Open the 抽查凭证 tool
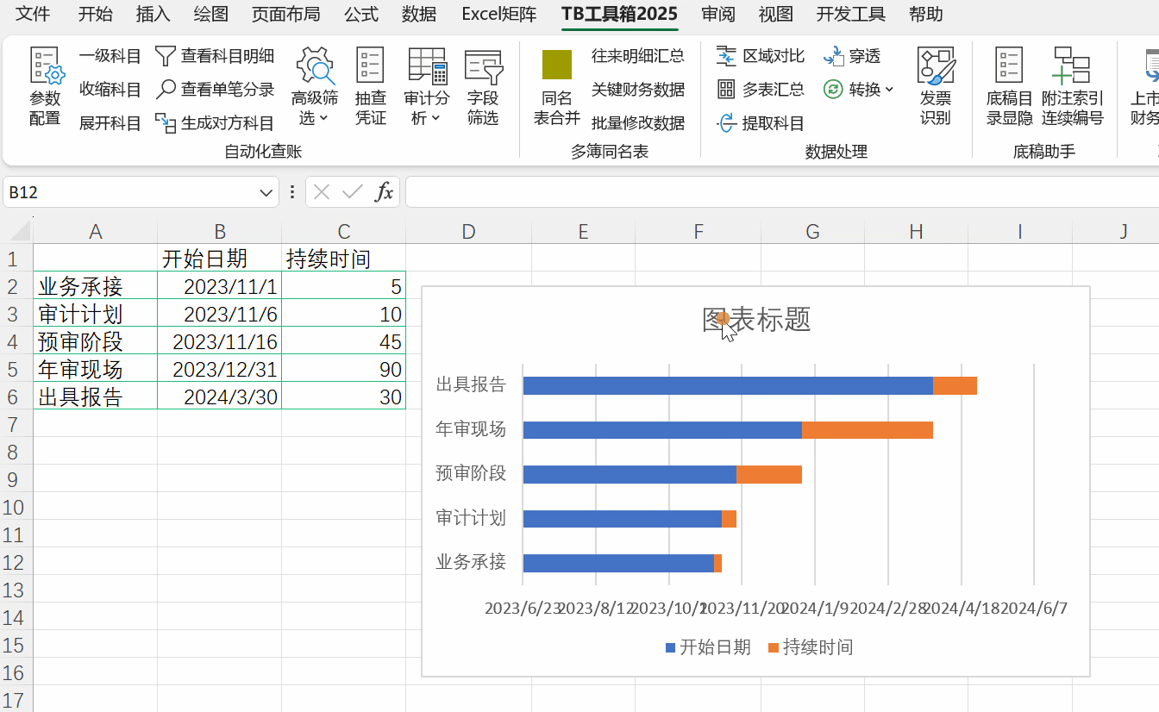Image resolution: width=1159 pixels, height=712 pixels. [x=371, y=87]
